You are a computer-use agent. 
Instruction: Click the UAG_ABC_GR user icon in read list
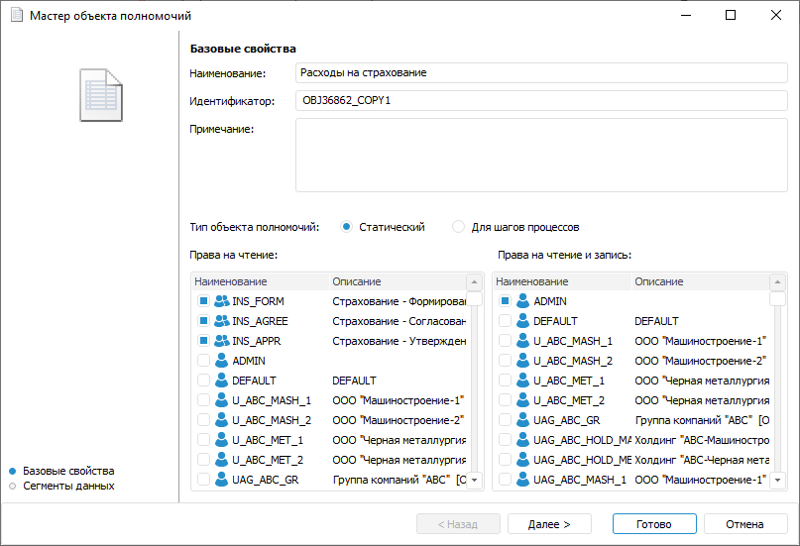[222, 480]
